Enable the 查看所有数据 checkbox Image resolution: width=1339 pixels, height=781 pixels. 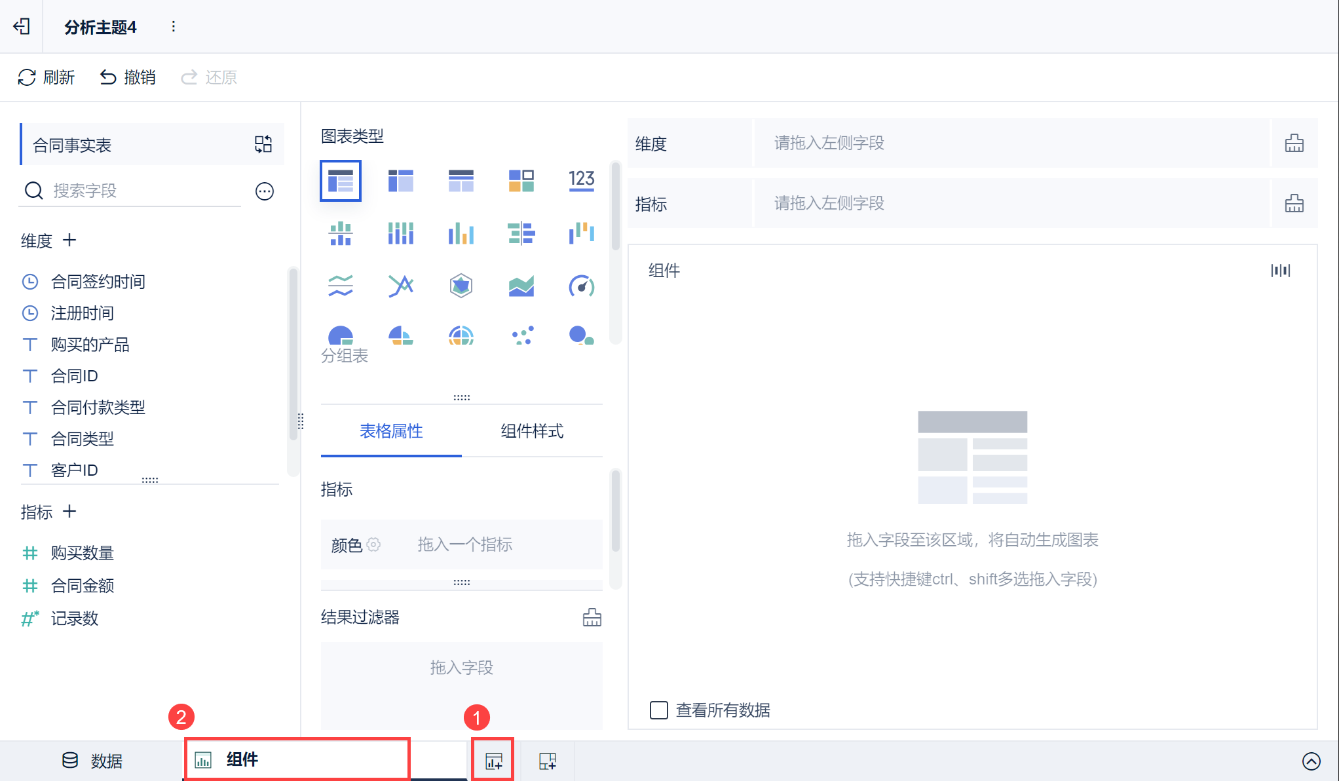coord(658,710)
